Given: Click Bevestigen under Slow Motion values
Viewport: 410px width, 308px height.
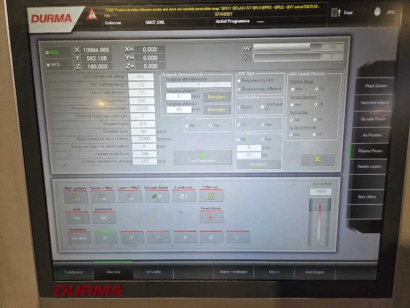Looking at the screenshot, I should pos(258,164).
